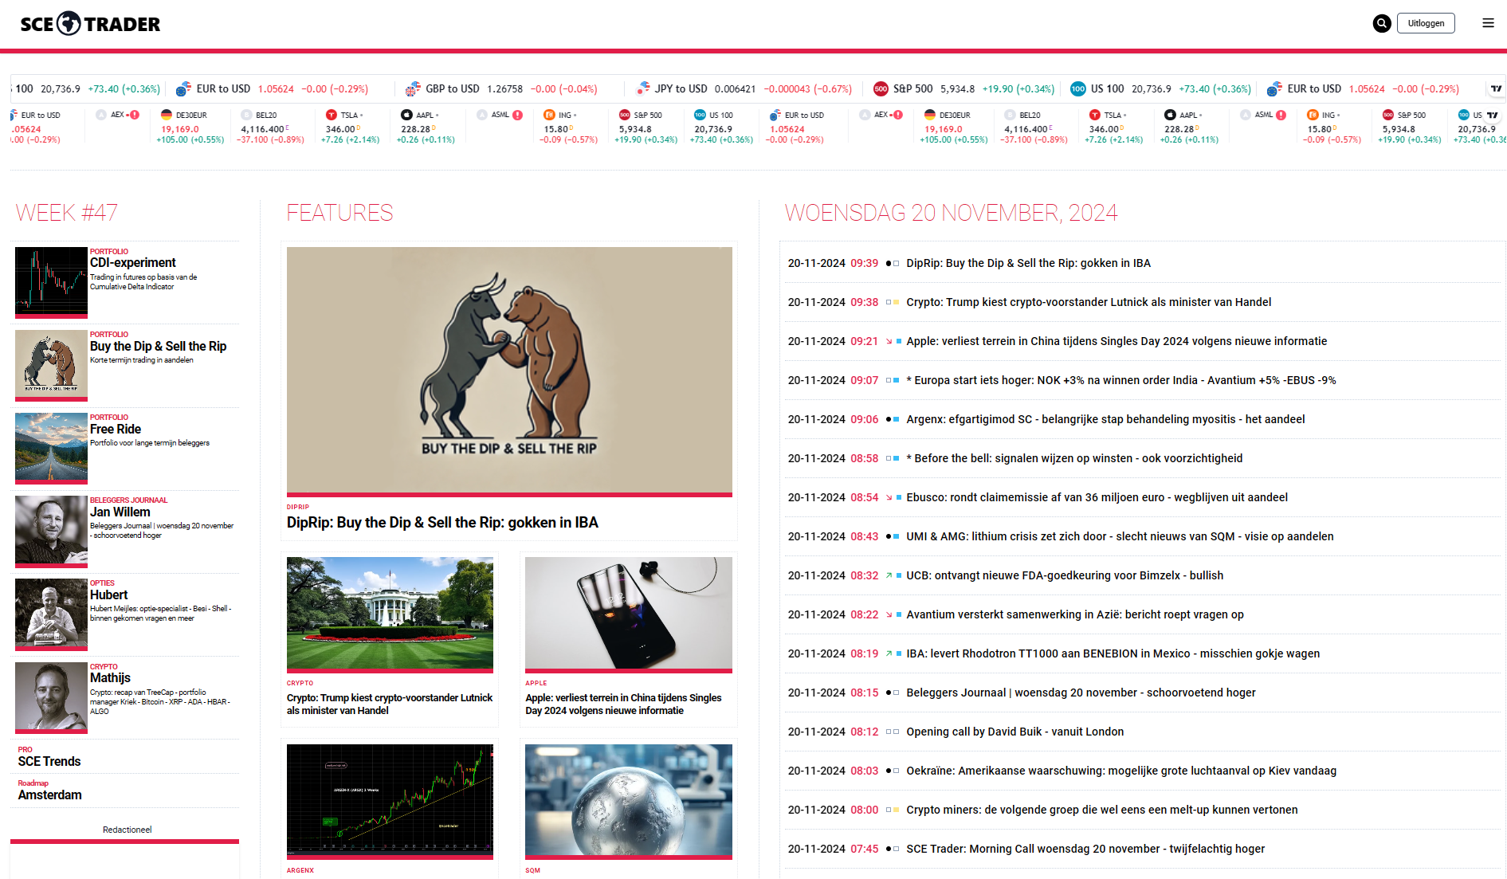Viewport: 1507px width, 879px height.
Task: Click the warning icon next to ASML
Action: pos(516,115)
